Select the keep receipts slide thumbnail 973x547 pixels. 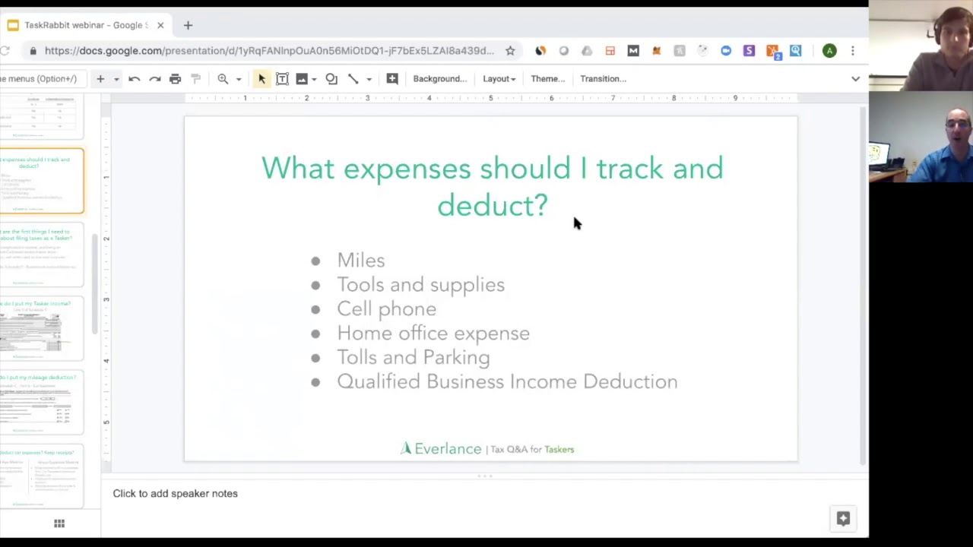(41, 476)
